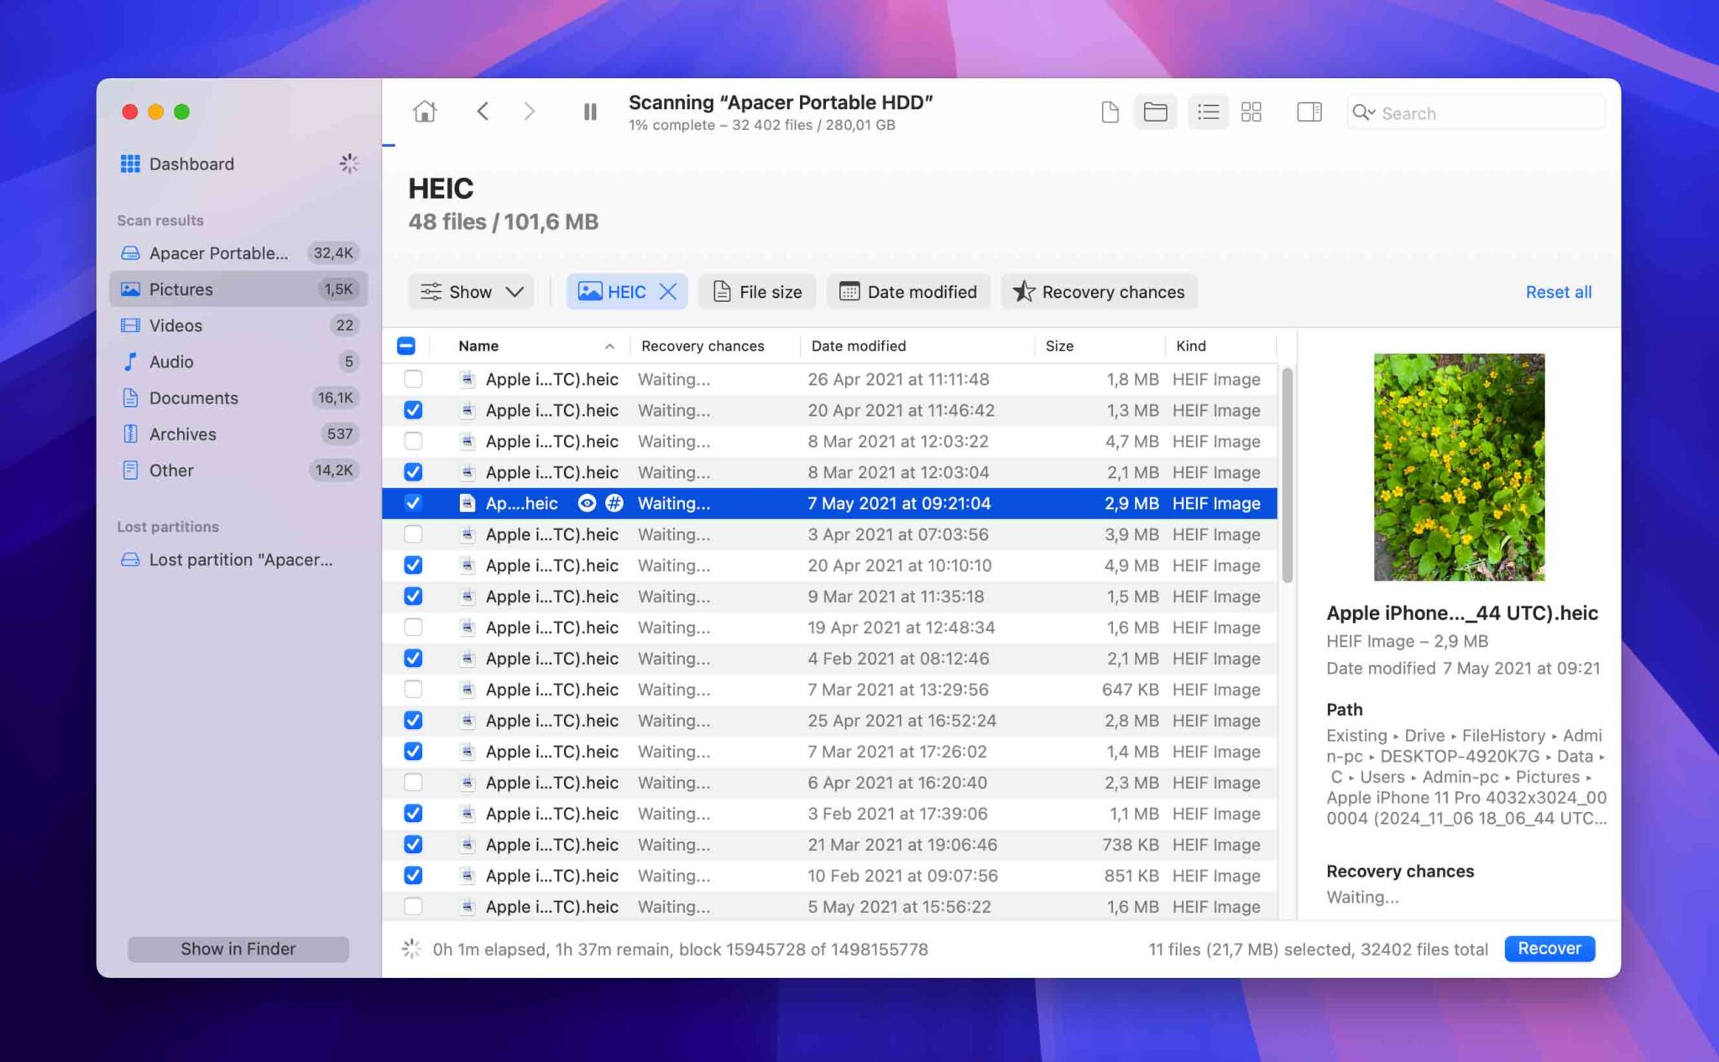
Task: Select Documents category in sidebar
Action: pos(238,398)
